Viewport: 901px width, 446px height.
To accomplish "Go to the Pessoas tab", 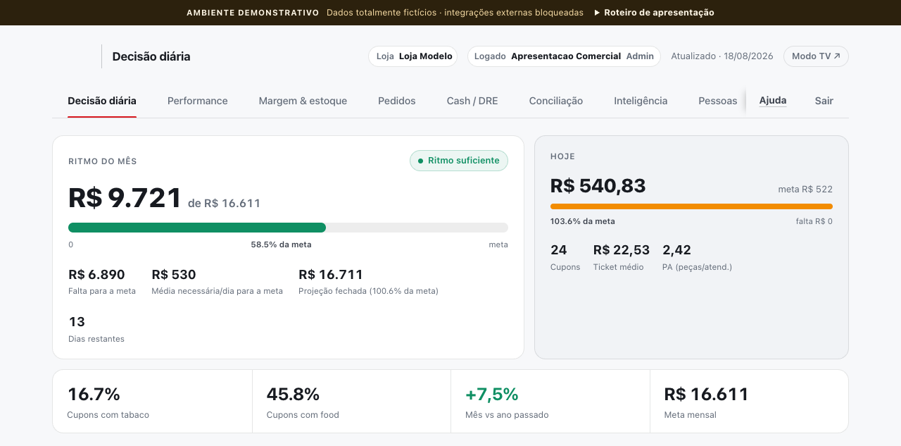I will pyautogui.click(x=717, y=101).
